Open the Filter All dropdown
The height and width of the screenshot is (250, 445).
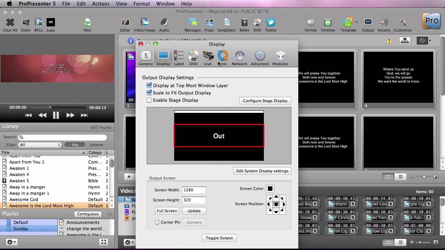(x=40, y=145)
